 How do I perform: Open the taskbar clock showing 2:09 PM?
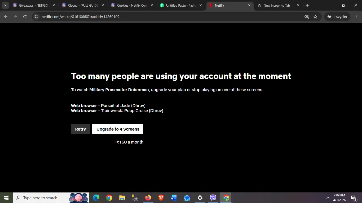[x=339, y=198]
